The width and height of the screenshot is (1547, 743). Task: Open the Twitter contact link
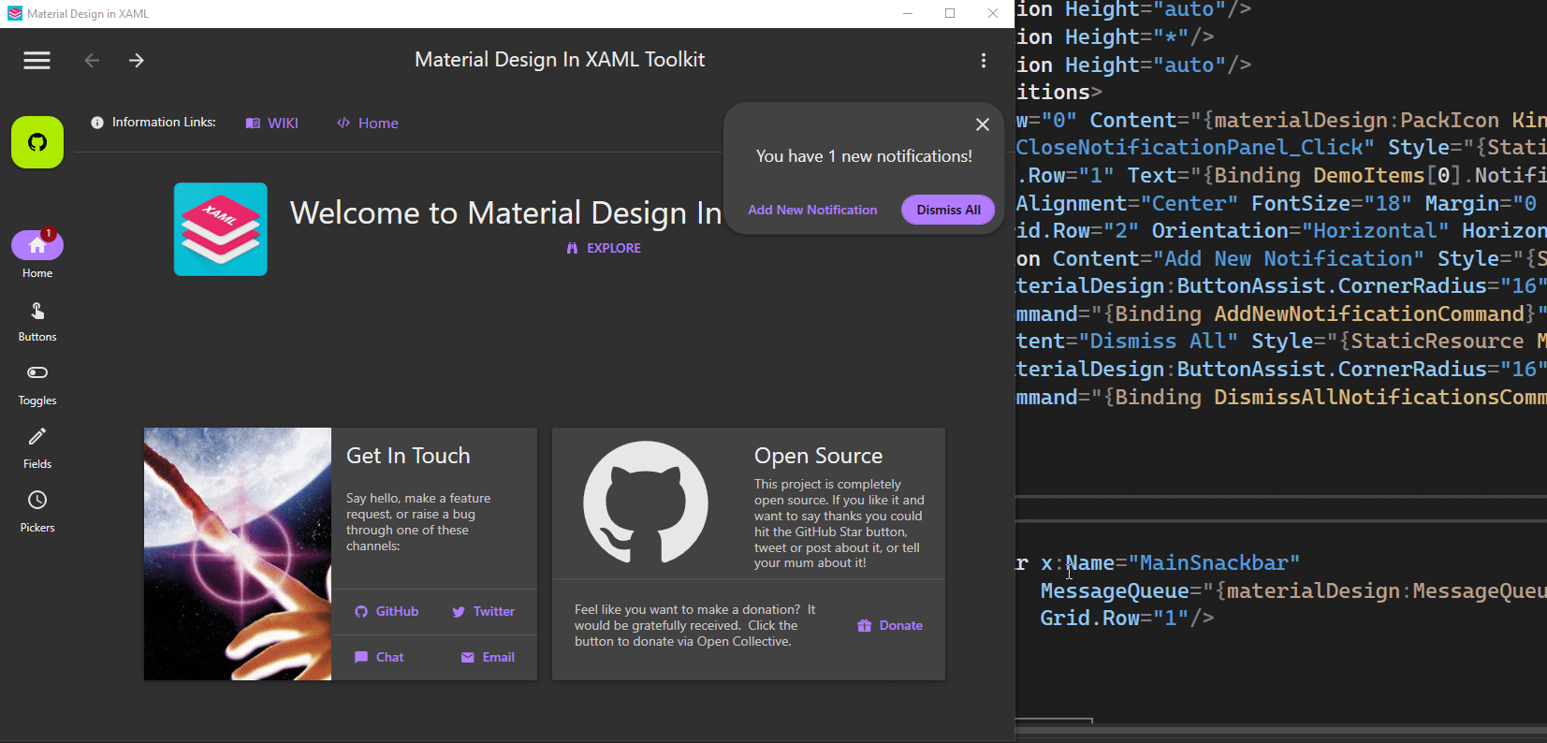coord(484,611)
